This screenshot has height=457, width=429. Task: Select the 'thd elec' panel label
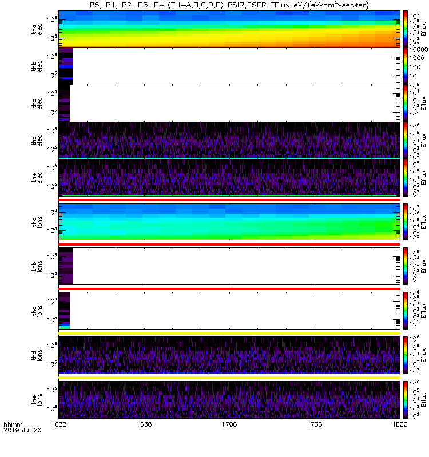pyautogui.click(x=37, y=140)
